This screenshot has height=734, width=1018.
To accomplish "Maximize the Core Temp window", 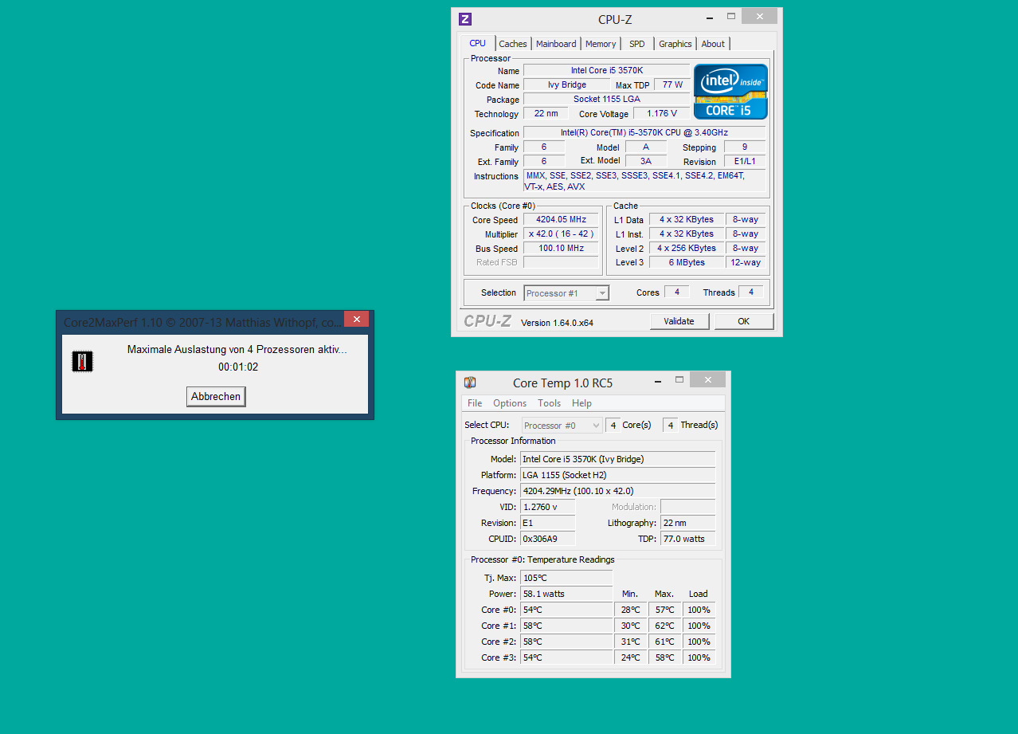I will [679, 379].
